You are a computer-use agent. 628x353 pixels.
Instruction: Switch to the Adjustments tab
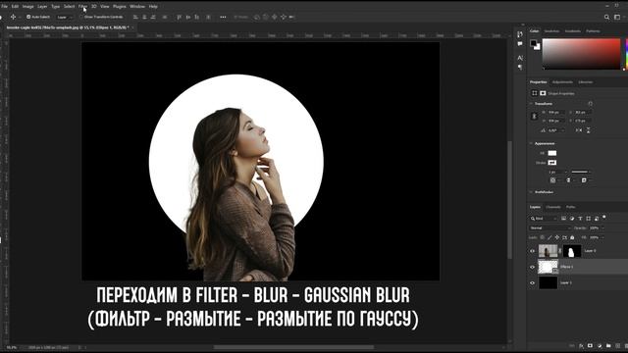coord(562,82)
